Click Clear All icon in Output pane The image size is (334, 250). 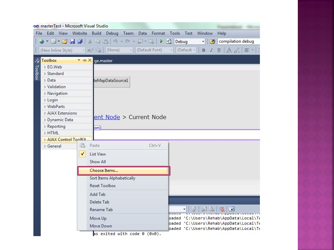coord(222,209)
